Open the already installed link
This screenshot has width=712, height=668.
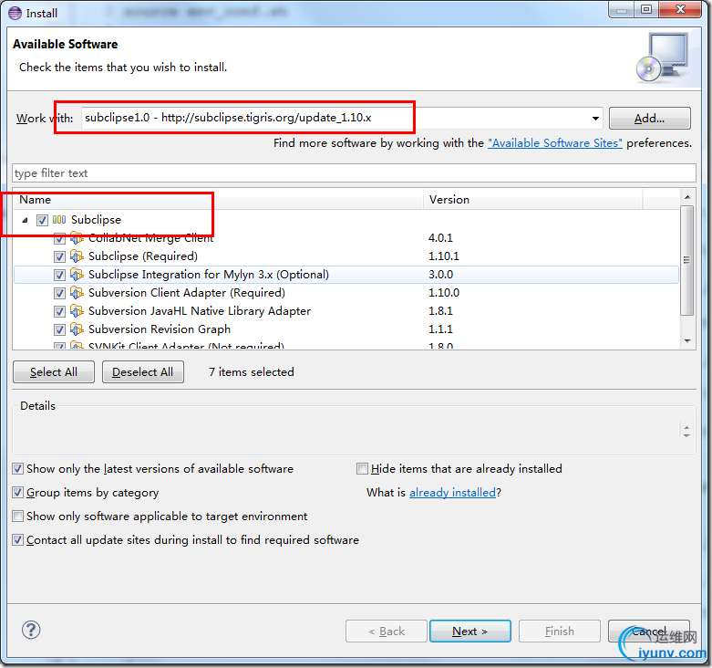452,493
